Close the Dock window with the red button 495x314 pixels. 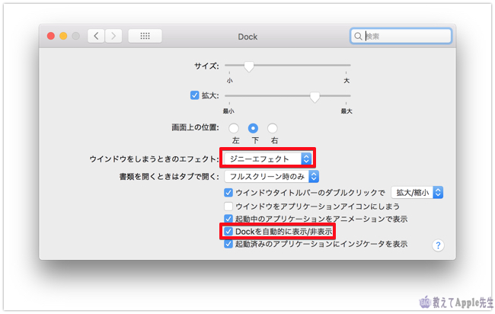pyautogui.click(x=51, y=36)
